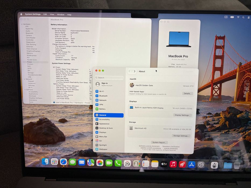Open Displays in Settings sidebar
Image resolution: width=251 pixels, height=188 pixels.
coord(109,132)
